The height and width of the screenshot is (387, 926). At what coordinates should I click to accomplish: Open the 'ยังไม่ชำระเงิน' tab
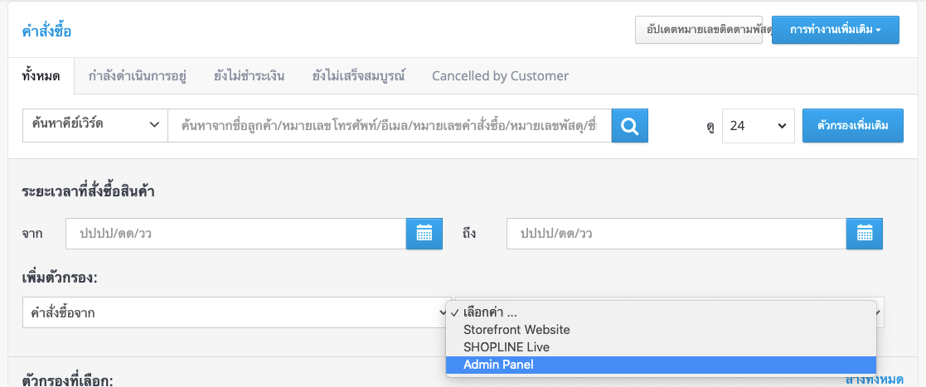(250, 76)
